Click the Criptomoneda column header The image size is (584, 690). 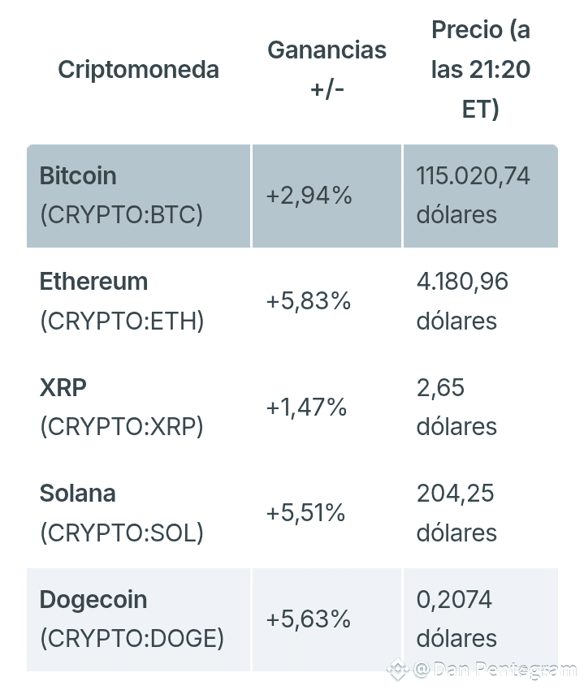(x=138, y=70)
